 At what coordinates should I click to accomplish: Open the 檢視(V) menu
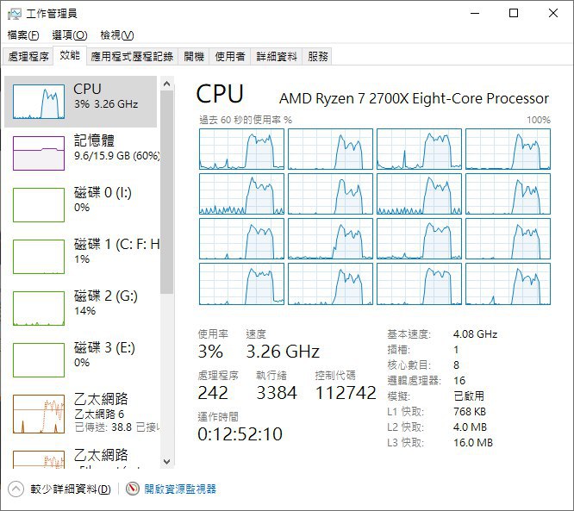117,35
